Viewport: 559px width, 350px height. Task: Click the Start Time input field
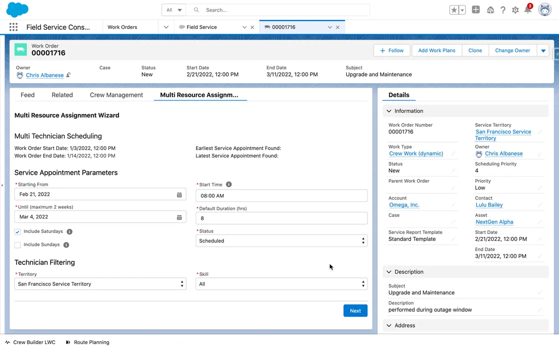pyautogui.click(x=281, y=196)
